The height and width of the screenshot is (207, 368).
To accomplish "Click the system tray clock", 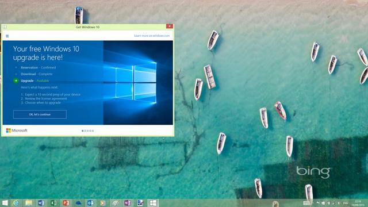I will coord(358,203).
